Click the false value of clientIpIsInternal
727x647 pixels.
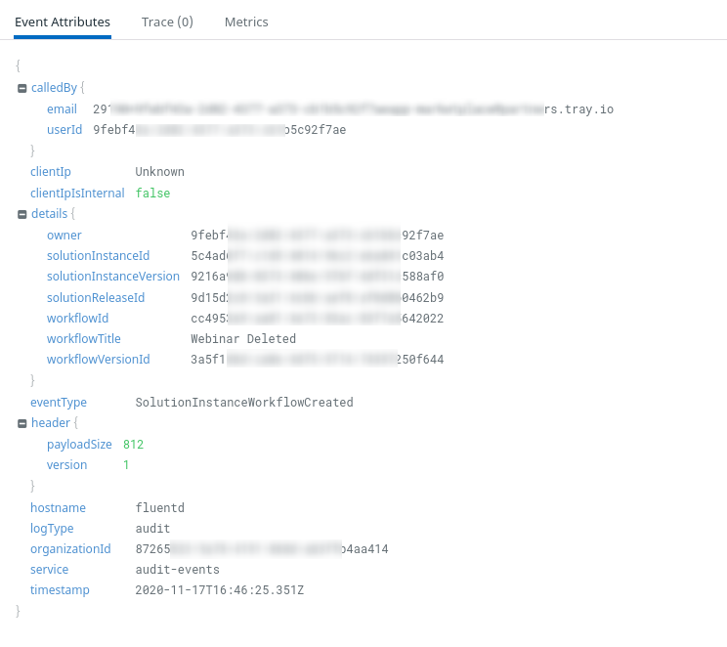[152, 194]
